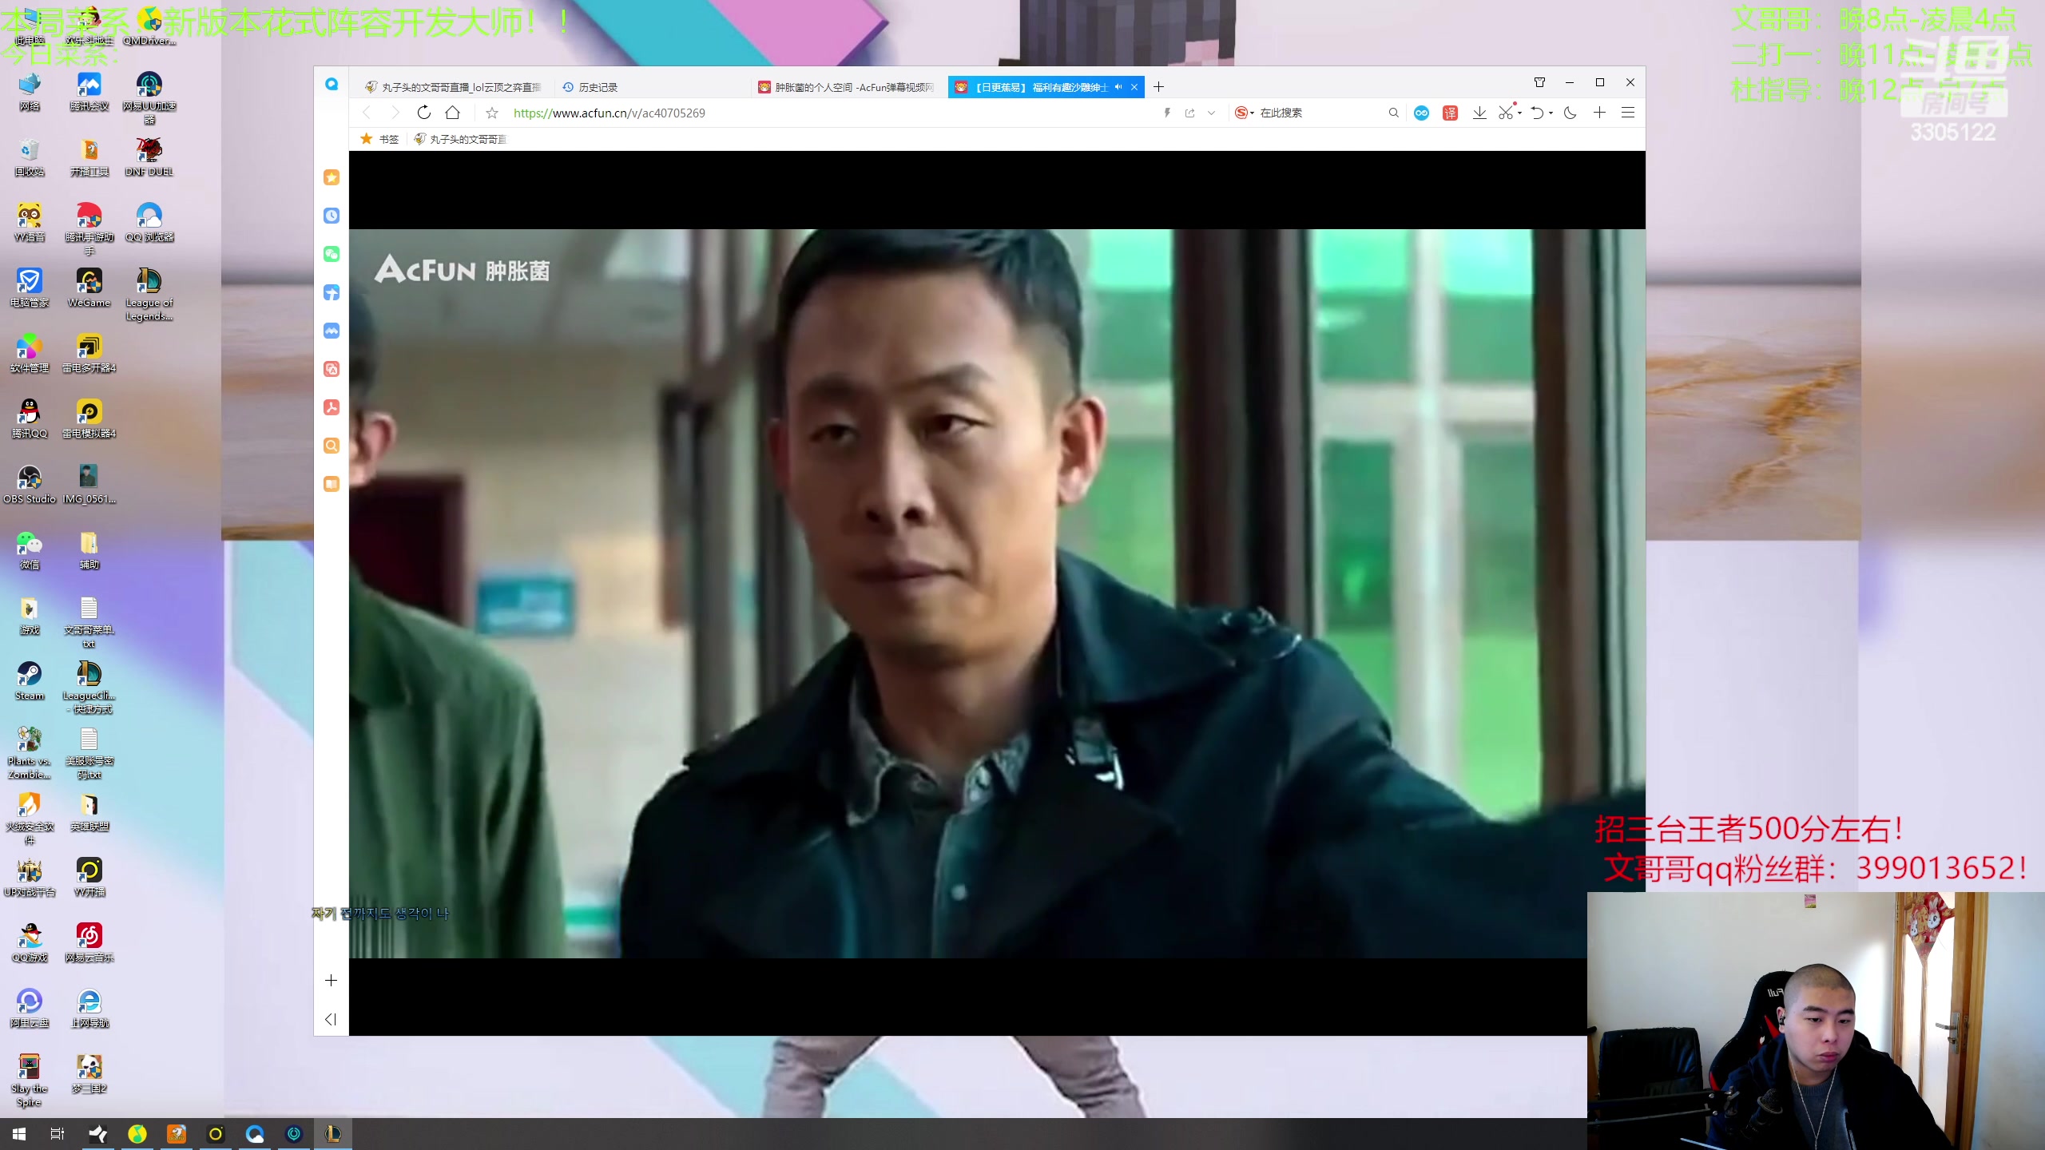Reload the AcFun page in the browser
The image size is (2045, 1150).
pyautogui.click(x=424, y=113)
